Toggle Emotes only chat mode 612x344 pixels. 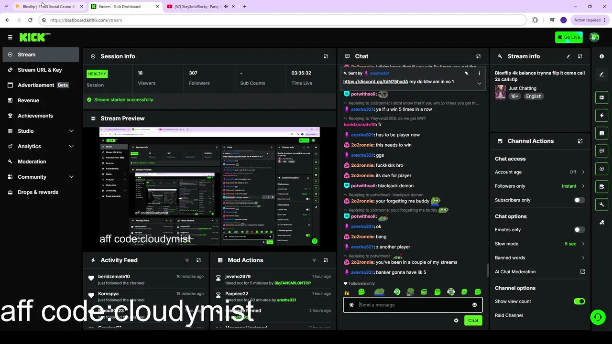[579, 230]
